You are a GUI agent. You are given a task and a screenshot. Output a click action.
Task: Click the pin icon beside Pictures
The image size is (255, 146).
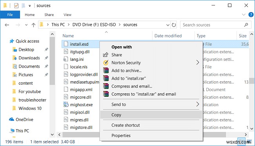click(x=46, y=75)
